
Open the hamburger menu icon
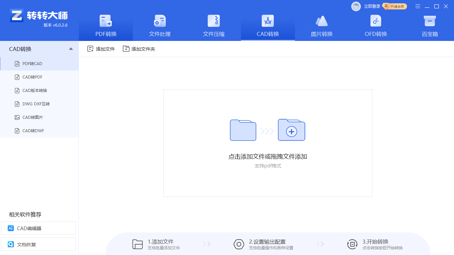pos(417,6)
